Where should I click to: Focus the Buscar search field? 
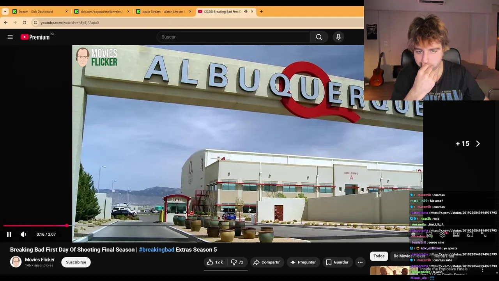234,37
